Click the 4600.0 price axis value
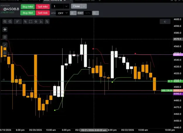This screenshot has height=133, width=183. click(177, 19)
